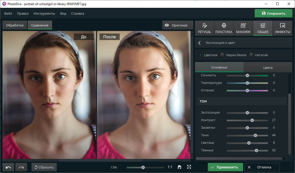Click the redo arrow icon

[x=21, y=167]
